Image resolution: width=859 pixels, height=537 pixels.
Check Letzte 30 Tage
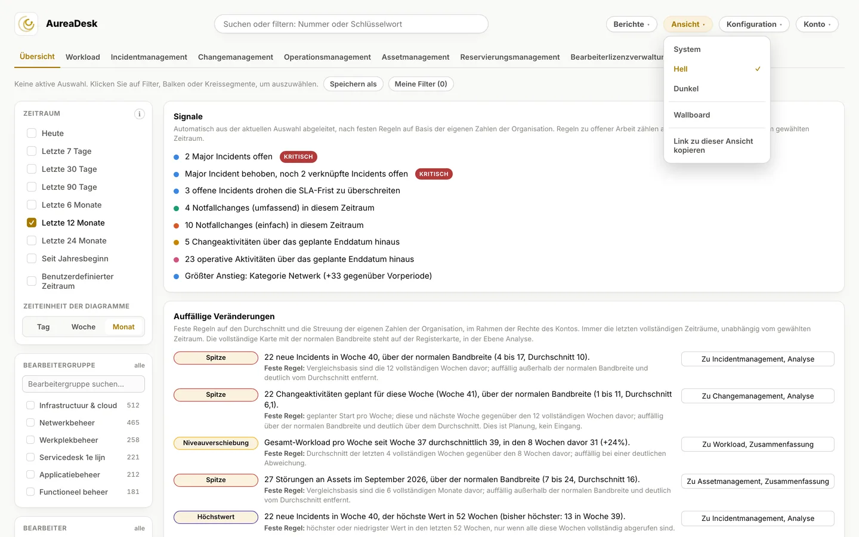tap(32, 169)
